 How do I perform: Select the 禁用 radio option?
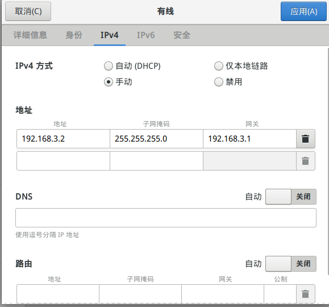[219, 82]
